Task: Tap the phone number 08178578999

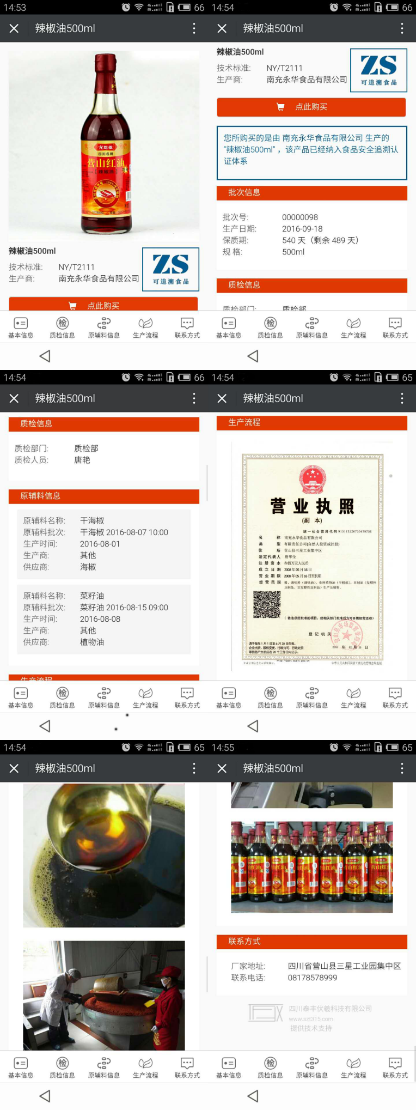Action: pos(312,978)
